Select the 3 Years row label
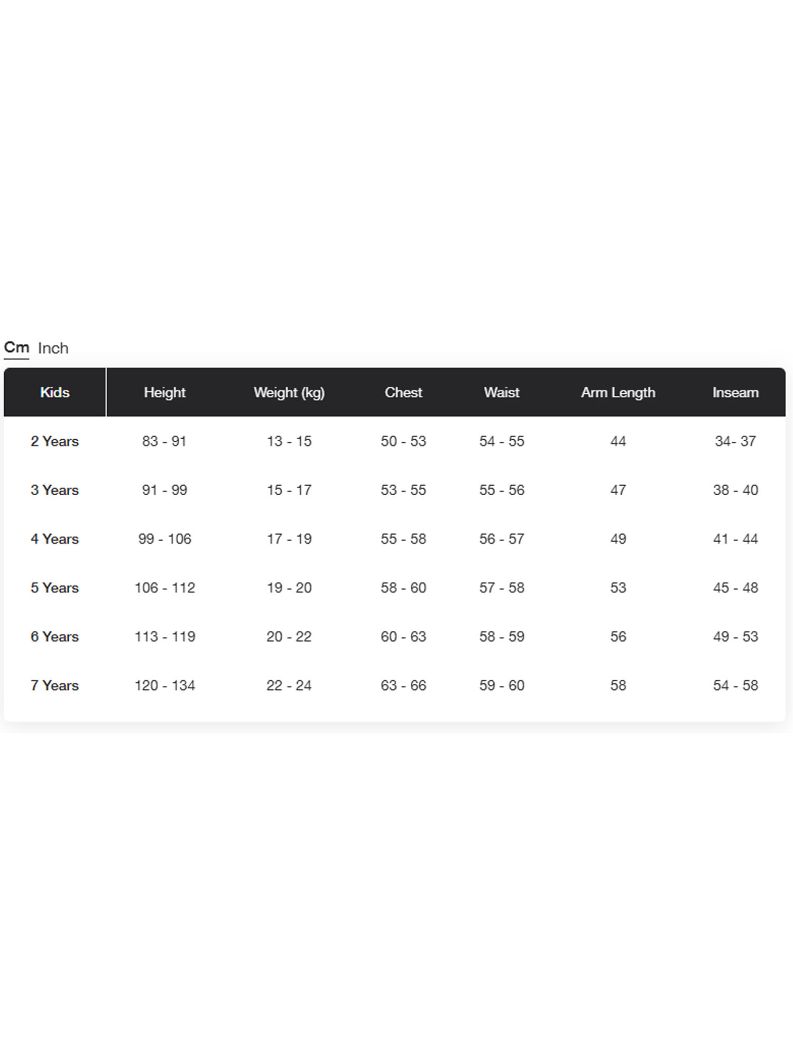This screenshot has height=1057, width=793. pos(54,490)
